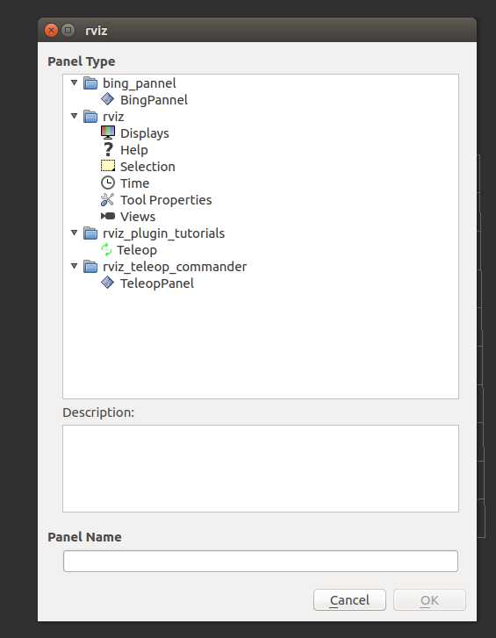The image size is (496, 638).
Task: Collapse the rviz_plugin_tutorials group
Action: pos(74,233)
